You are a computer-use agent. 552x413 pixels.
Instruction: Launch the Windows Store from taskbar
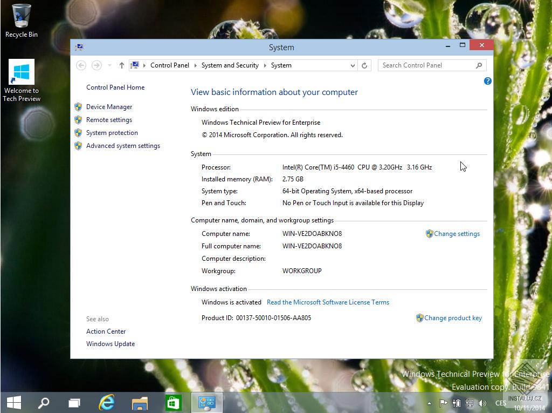tap(172, 402)
